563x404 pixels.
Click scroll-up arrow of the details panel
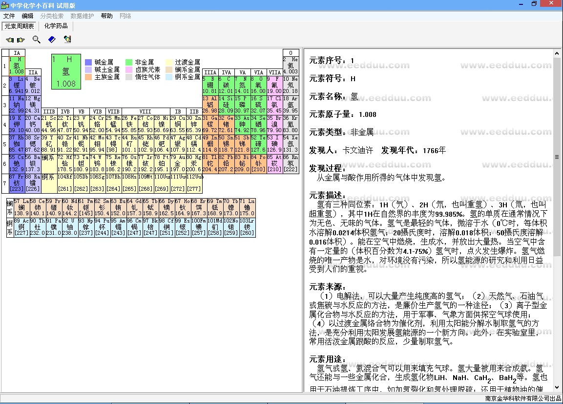tap(557, 53)
